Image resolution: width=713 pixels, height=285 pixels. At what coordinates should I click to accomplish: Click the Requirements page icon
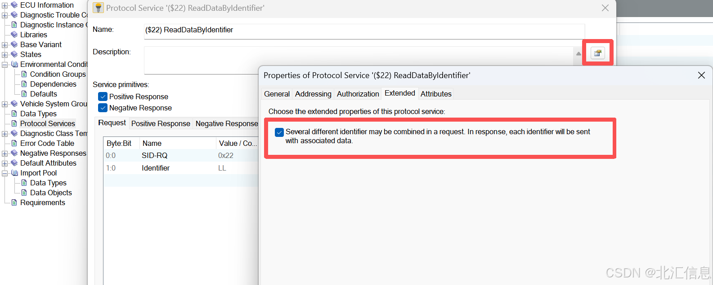(x=14, y=202)
